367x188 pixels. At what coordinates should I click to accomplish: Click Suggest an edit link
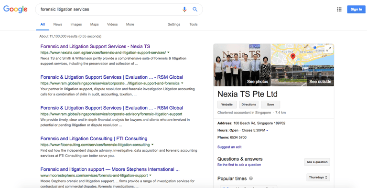229,147
